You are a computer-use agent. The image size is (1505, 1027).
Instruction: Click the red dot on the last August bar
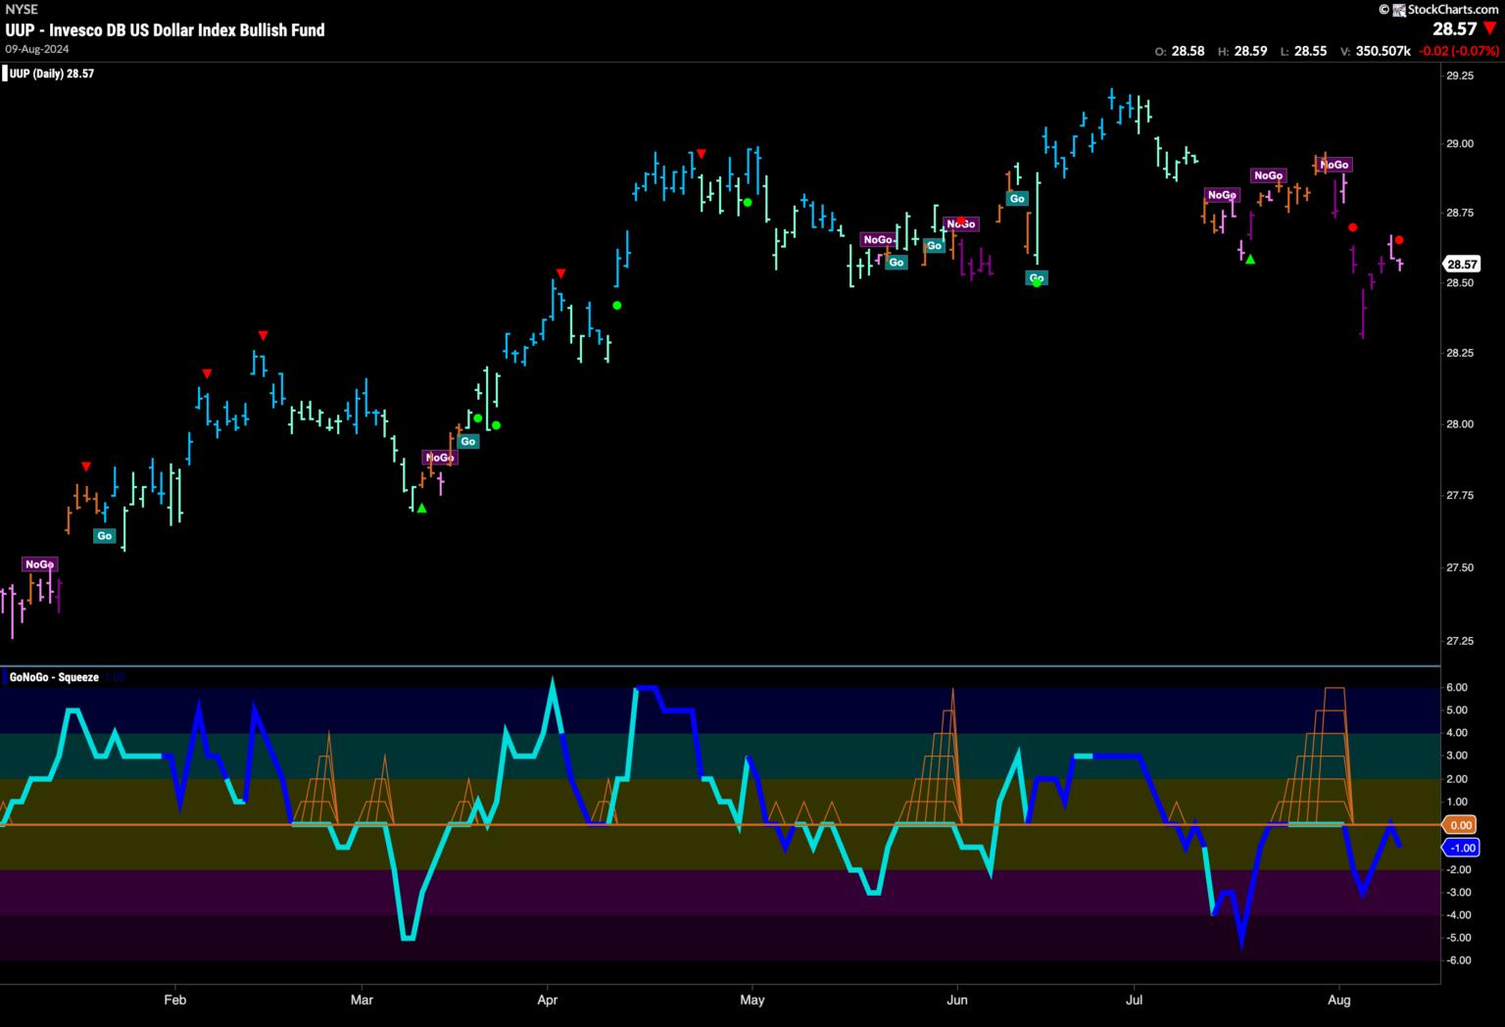coord(1400,240)
